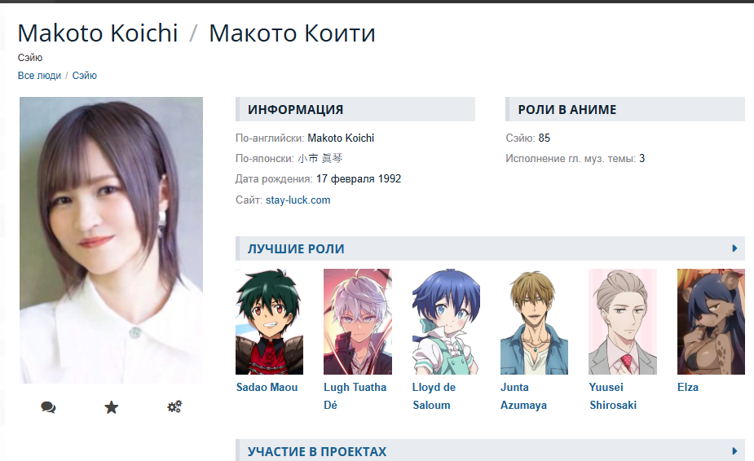Open Lloyd de Saloum character image
Screen dimensions: 754x461
pyautogui.click(x=446, y=322)
